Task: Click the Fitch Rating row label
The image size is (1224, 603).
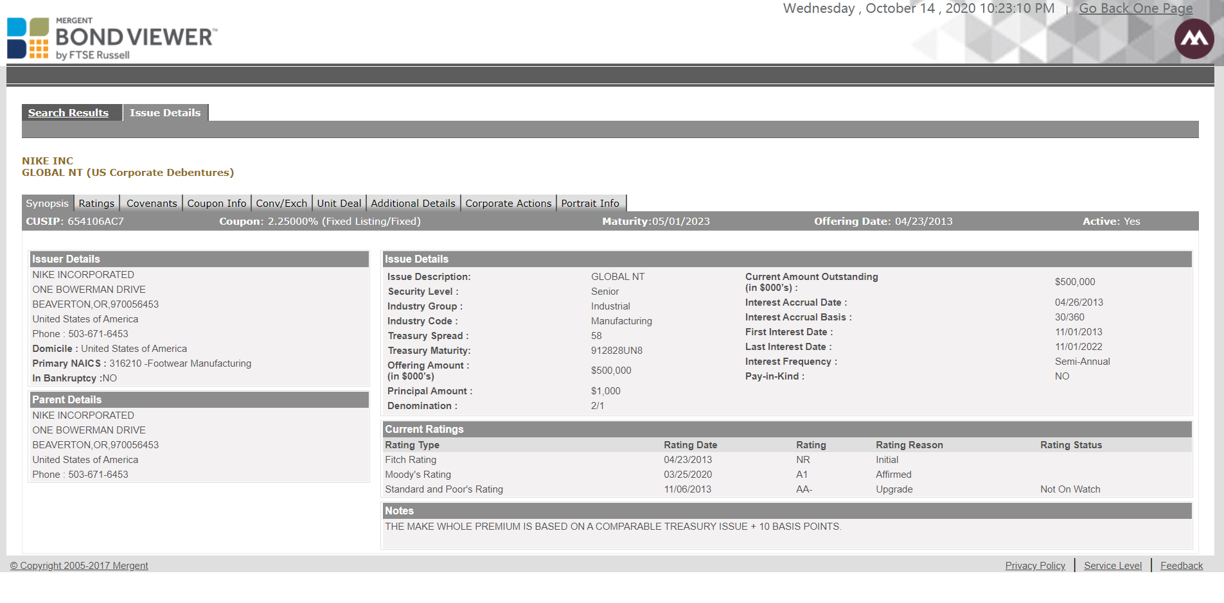Action: coord(411,460)
